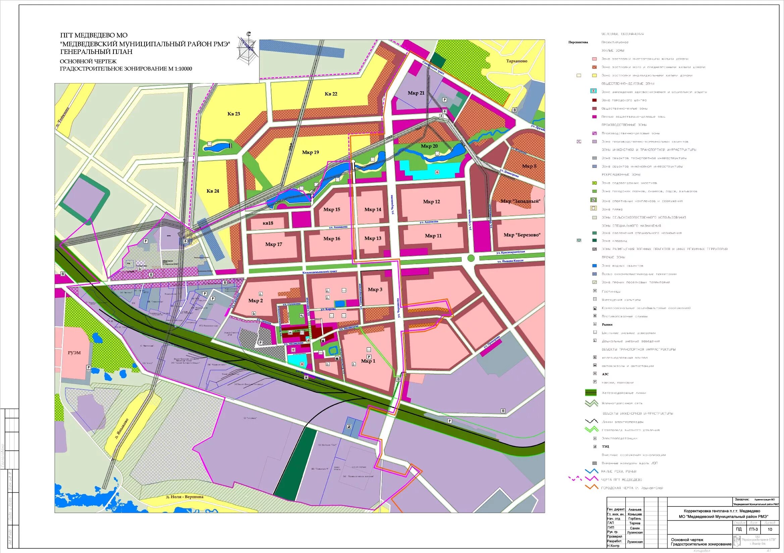Select the 'Мкр 17' district label
The image size is (784, 553).
273,244
